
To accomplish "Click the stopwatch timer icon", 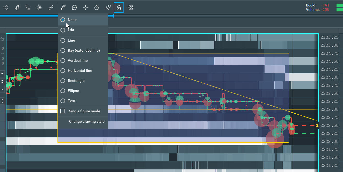I will click(x=97, y=7).
